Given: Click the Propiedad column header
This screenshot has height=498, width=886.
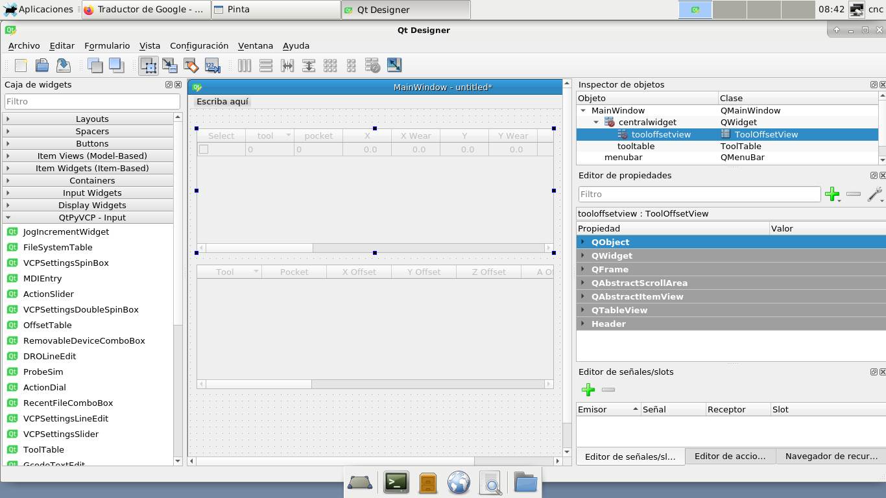Looking at the screenshot, I should (x=673, y=228).
